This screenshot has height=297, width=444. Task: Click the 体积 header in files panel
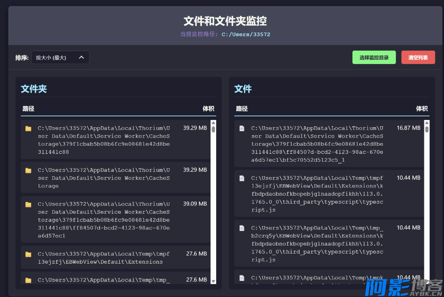coord(422,109)
